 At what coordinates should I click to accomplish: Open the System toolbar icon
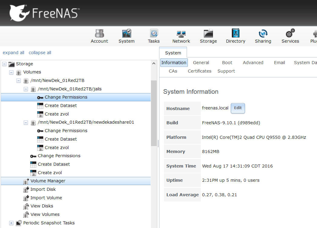[126, 36]
